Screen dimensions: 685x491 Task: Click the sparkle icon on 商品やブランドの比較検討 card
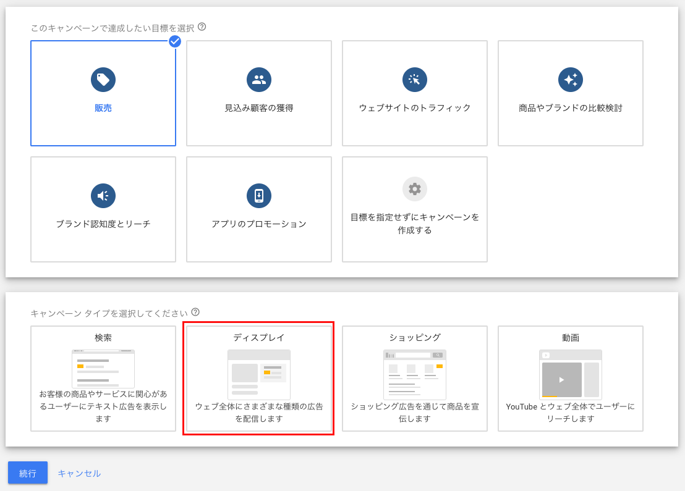tap(570, 79)
